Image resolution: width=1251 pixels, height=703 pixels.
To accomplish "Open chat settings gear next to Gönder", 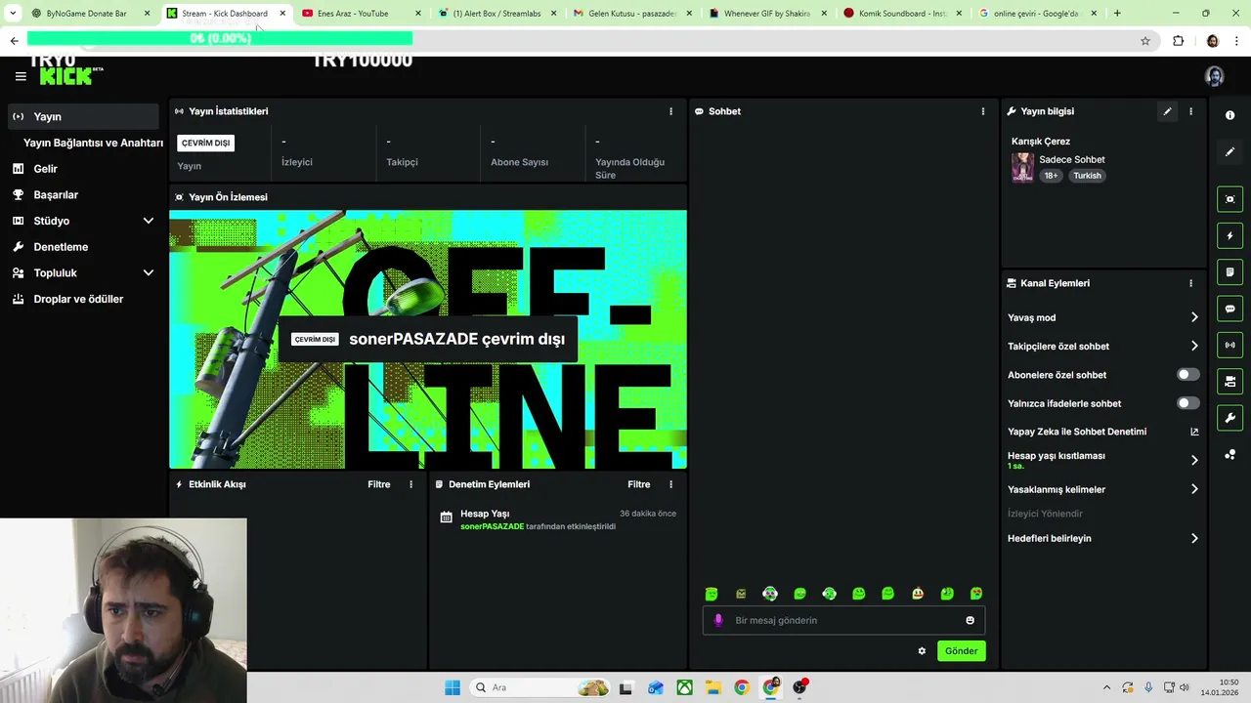I will pyautogui.click(x=922, y=651).
